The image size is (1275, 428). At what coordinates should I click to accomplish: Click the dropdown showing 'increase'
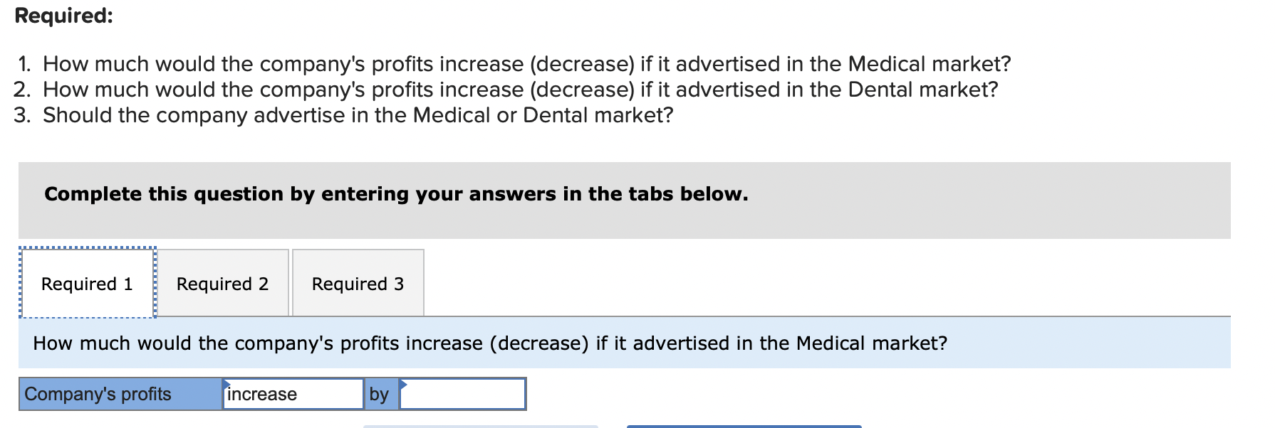[293, 394]
